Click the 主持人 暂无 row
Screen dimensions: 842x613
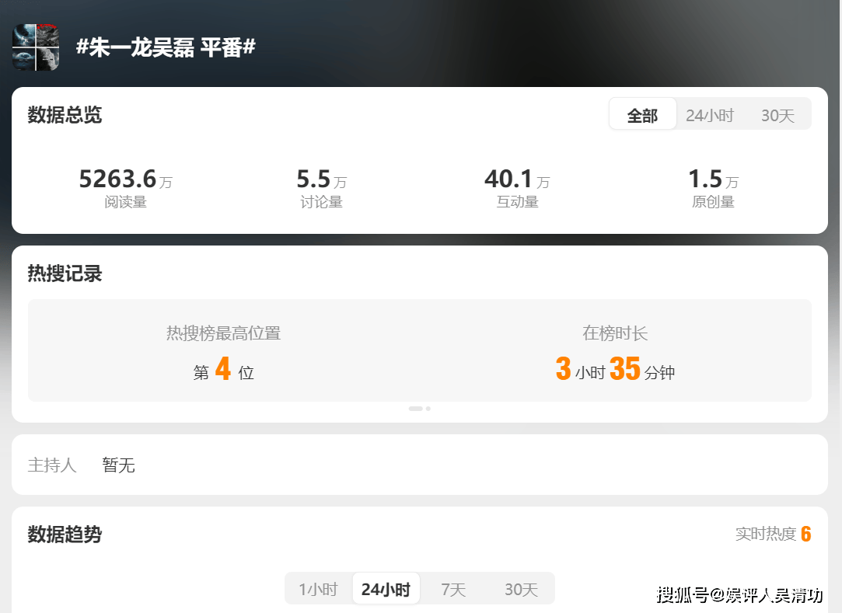419,465
